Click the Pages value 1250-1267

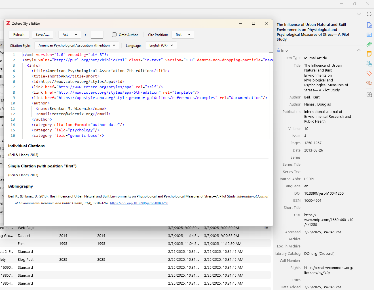[x=313, y=143]
